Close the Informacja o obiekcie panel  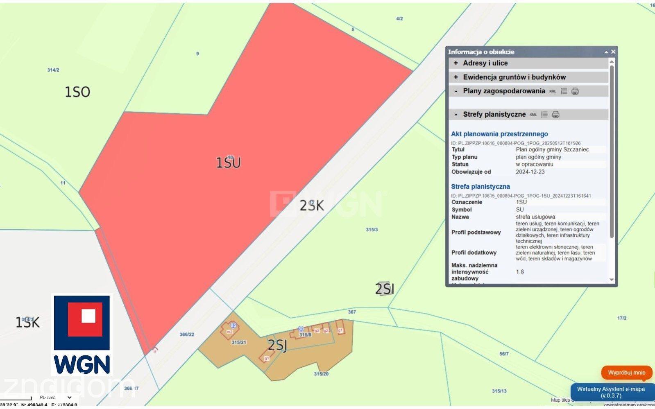pyautogui.click(x=613, y=52)
